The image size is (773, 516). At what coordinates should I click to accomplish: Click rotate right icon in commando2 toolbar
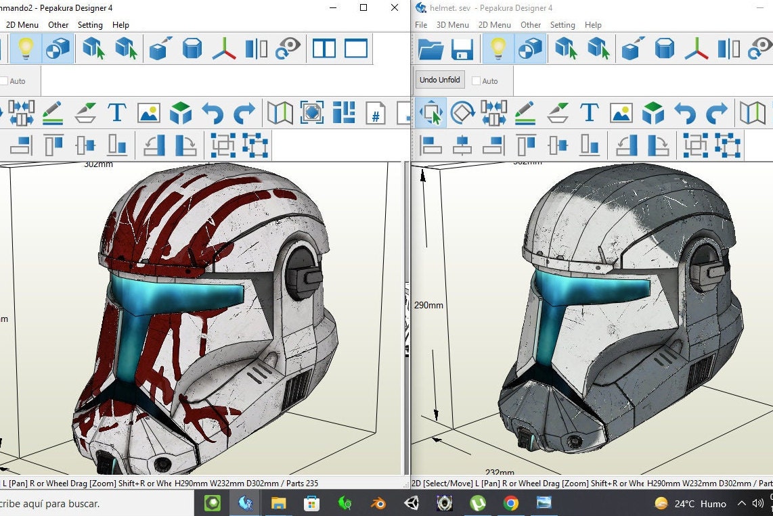[x=186, y=145]
